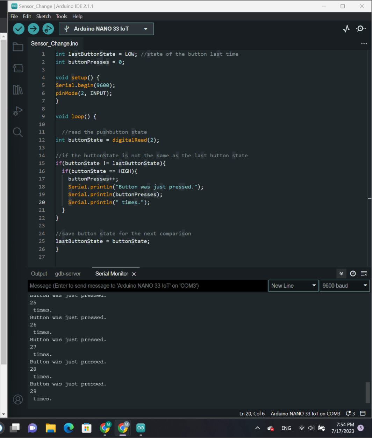Click the lastButtonState = buttonState; line

point(103,241)
